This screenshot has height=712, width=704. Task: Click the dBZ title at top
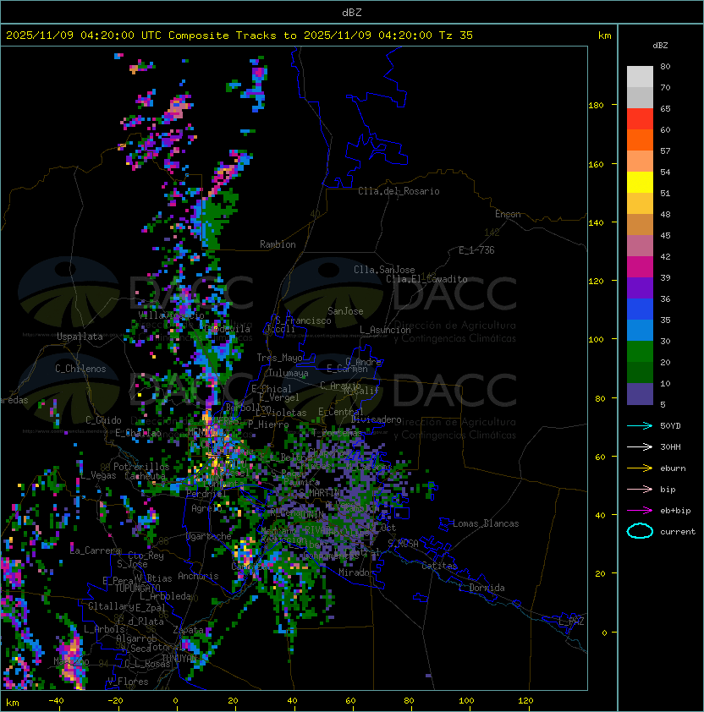click(x=352, y=12)
